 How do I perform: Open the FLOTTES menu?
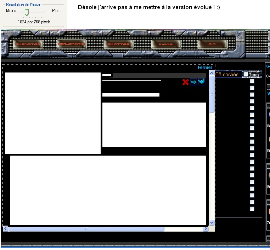tap(118, 44)
